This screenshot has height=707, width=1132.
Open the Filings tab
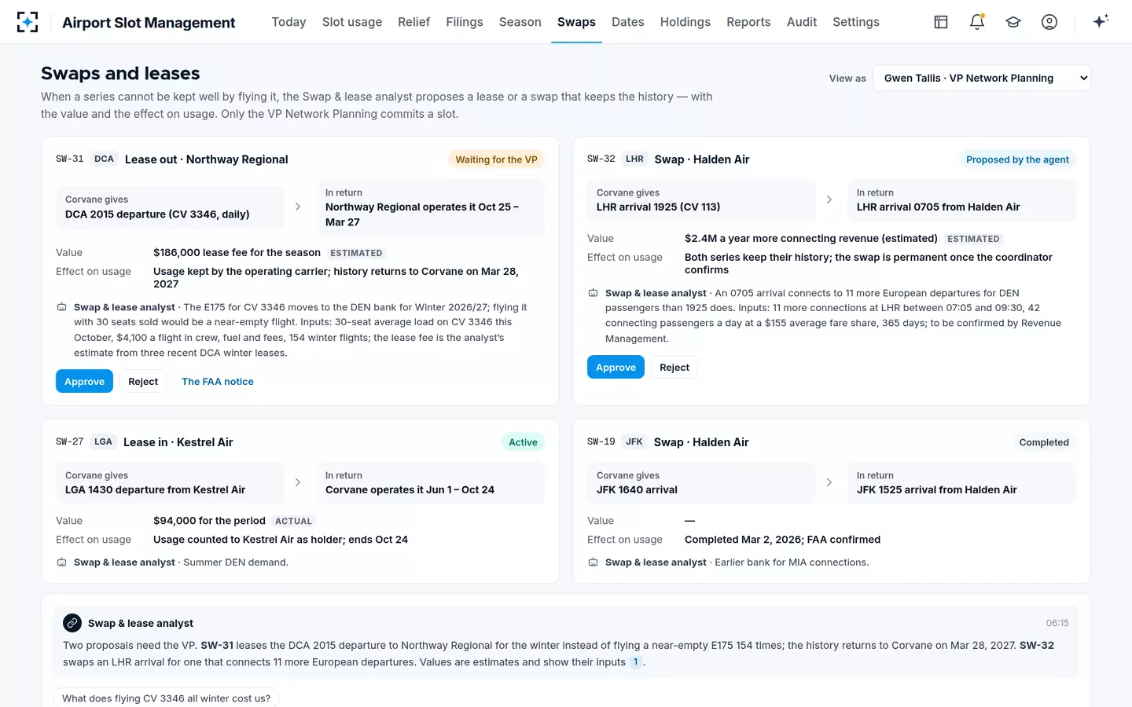point(465,22)
